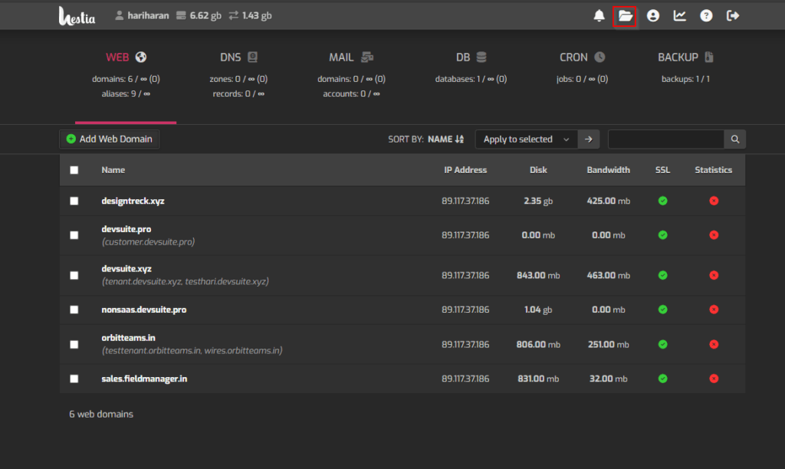Toggle the select-all checkbox in table header
Image resolution: width=785 pixels, height=469 pixels.
click(x=74, y=169)
